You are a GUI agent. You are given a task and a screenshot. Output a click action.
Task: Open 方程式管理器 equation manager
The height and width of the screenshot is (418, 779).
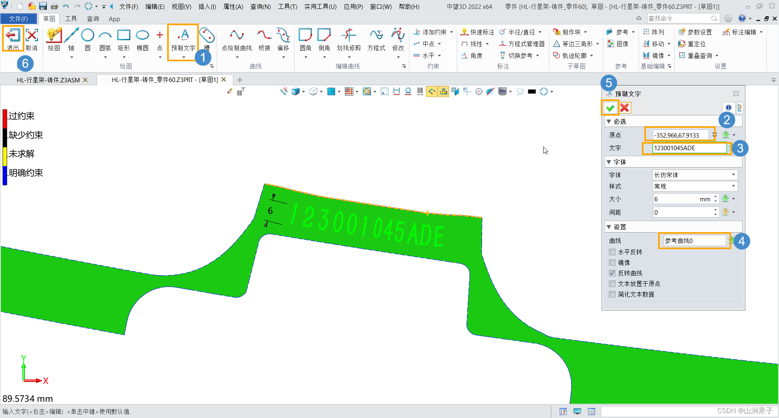click(522, 44)
